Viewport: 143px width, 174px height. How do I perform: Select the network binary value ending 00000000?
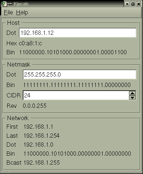(x=77, y=154)
